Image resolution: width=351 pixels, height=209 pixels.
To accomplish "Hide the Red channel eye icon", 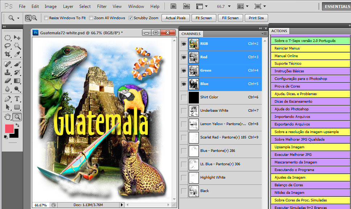I will (x=184, y=57).
